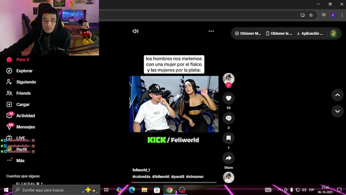Open the creator's avatar above the heart
This screenshot has width=346, height=195.
[x=228, y=78]
